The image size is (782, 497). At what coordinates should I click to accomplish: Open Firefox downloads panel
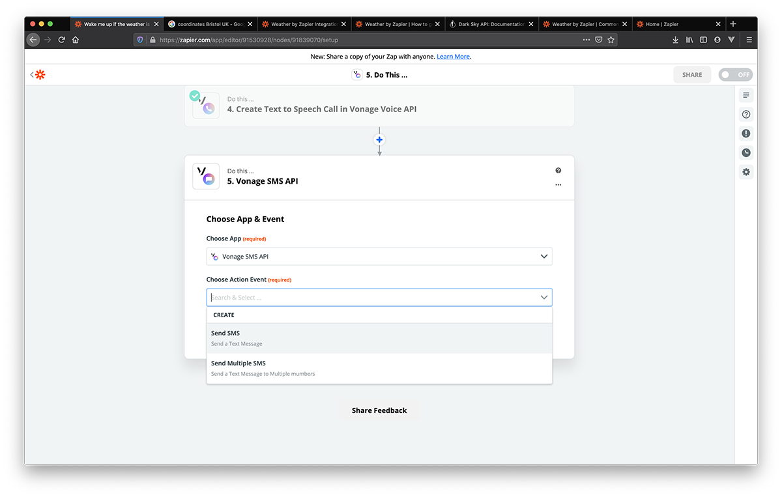pos(675,40)
